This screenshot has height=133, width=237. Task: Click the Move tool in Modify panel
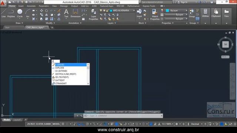(x=41, y=11)
